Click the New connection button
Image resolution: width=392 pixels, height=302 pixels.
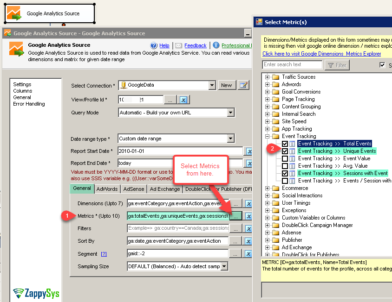(x=226, y=85)
